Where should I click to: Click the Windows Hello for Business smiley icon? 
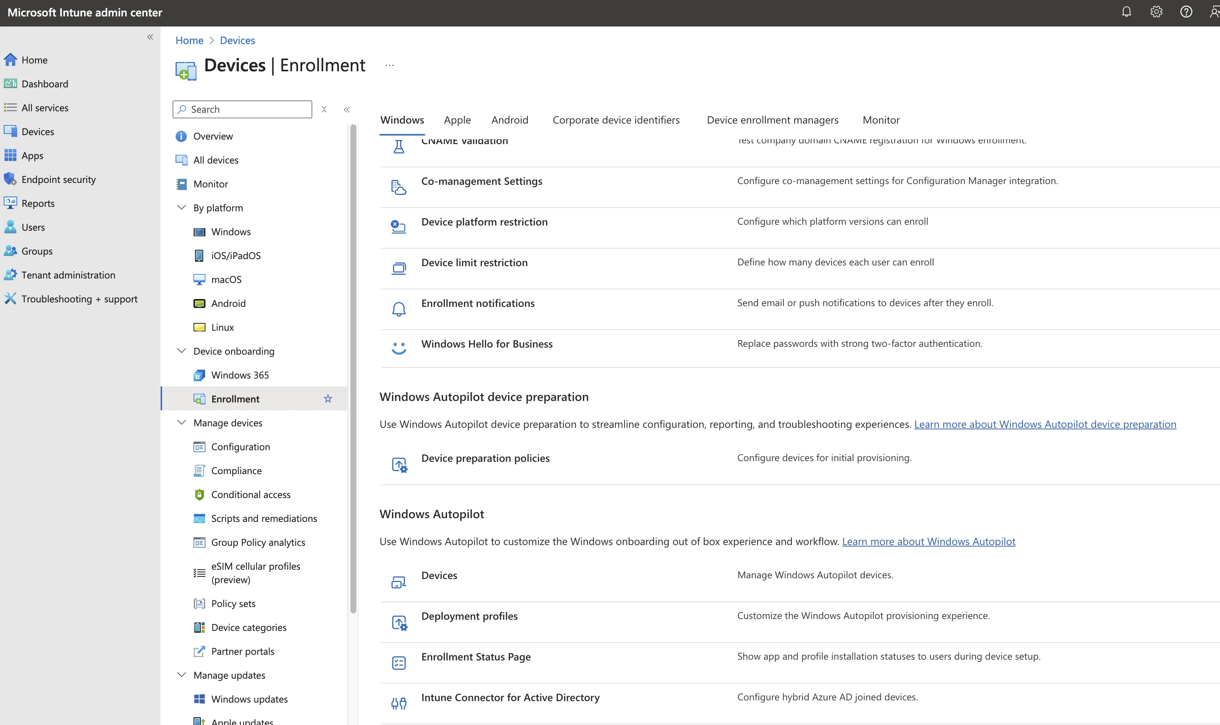[399, 349]
